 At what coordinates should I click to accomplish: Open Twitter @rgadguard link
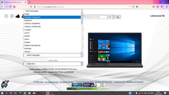(84, 82)
